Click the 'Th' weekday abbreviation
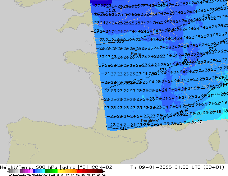Viewport: 228px width, 176px height. point(133,167)
